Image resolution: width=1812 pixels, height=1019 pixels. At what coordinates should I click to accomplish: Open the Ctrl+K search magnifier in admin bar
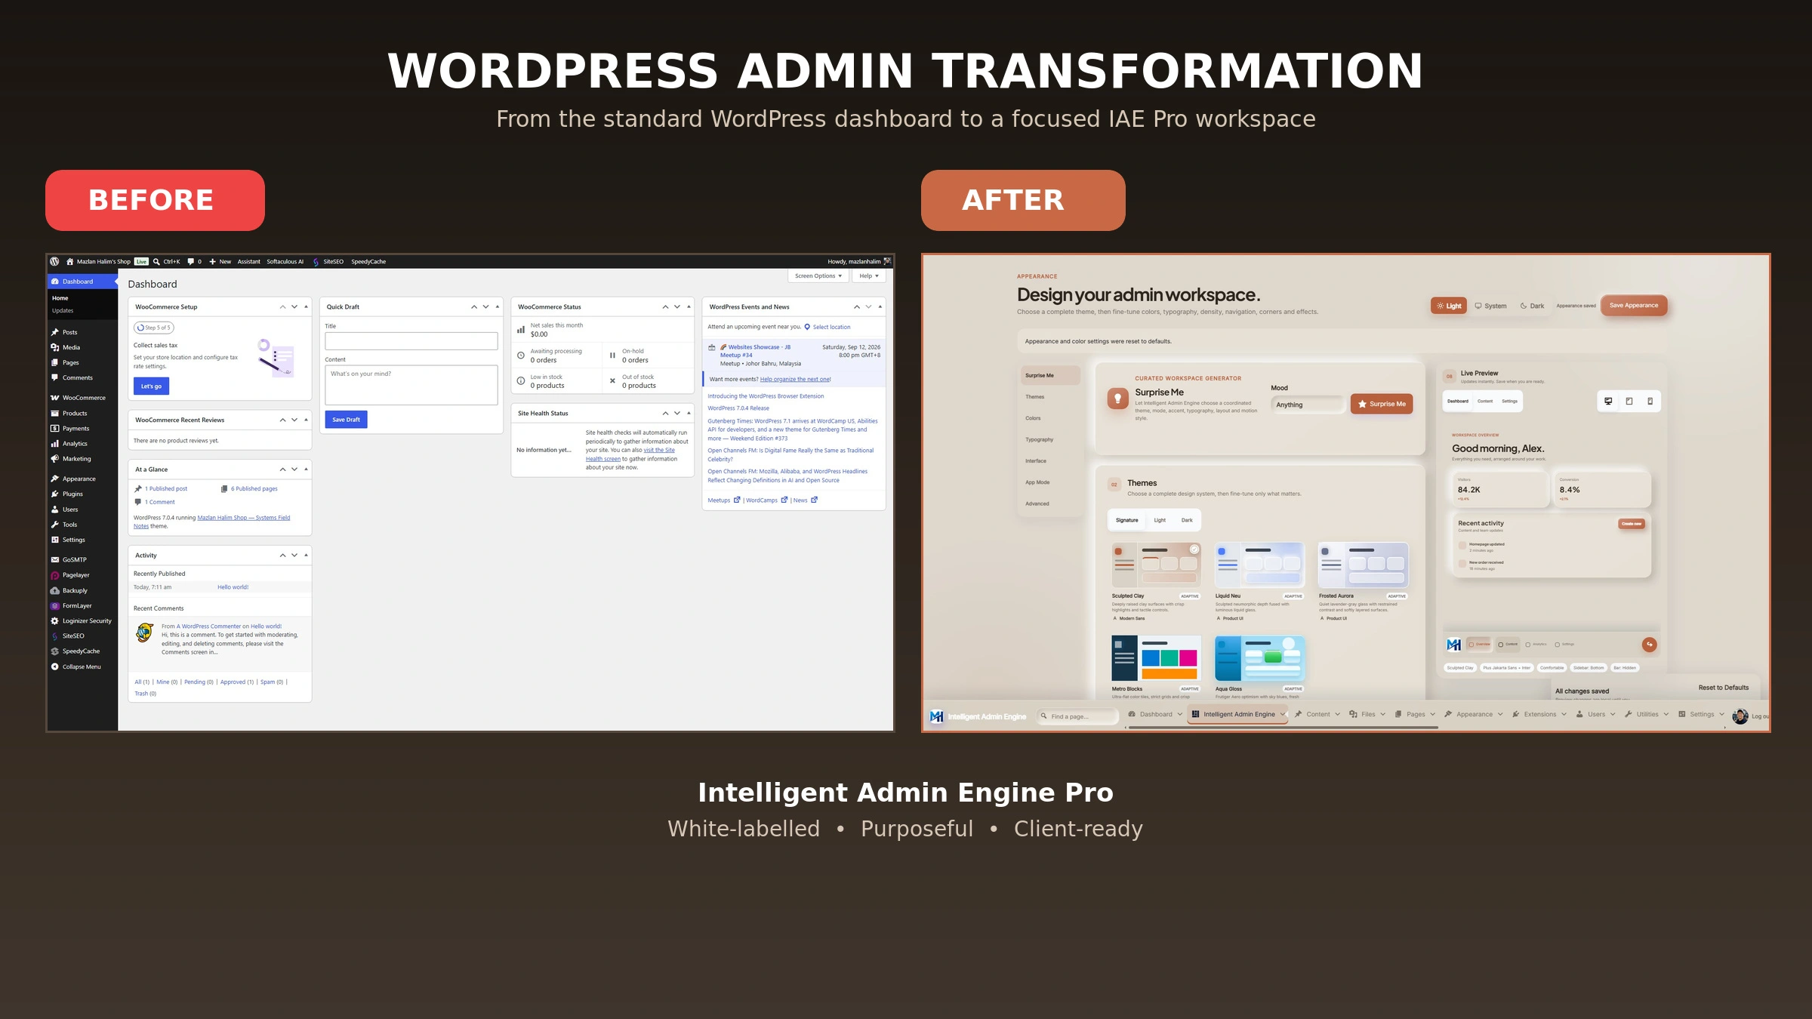click(156, 261)
